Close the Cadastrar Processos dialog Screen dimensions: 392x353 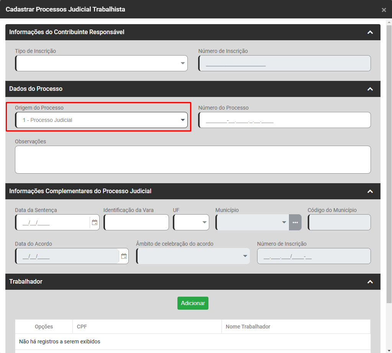384,10
